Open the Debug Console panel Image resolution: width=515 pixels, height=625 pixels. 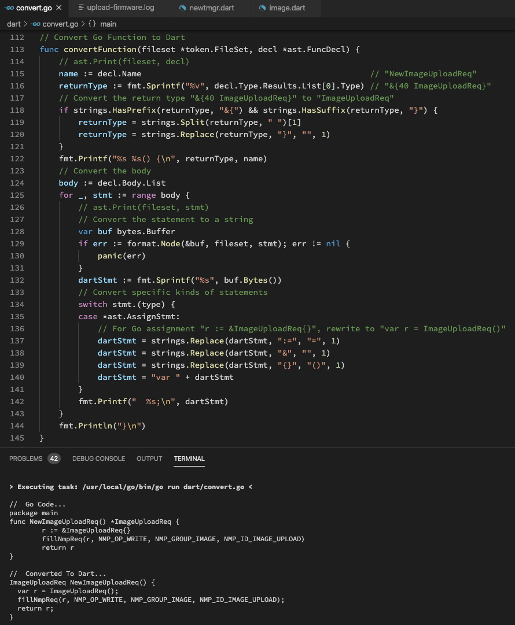coord(98,458)
